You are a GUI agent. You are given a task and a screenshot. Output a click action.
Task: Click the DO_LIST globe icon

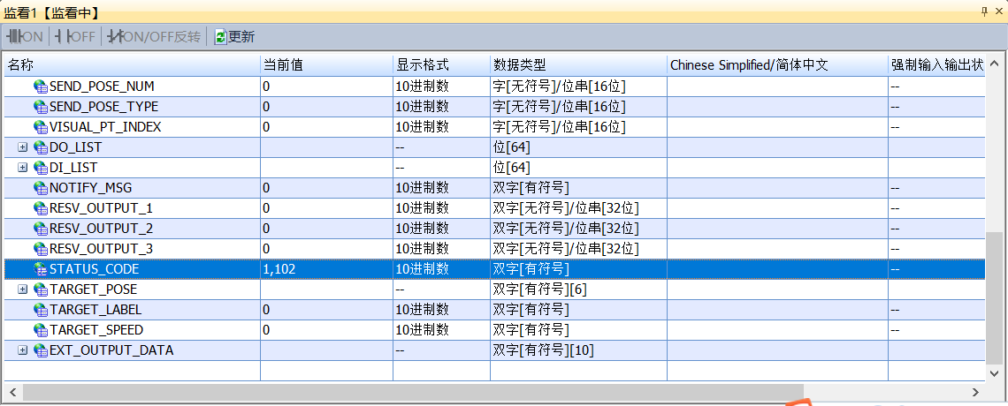click(42, 147)
